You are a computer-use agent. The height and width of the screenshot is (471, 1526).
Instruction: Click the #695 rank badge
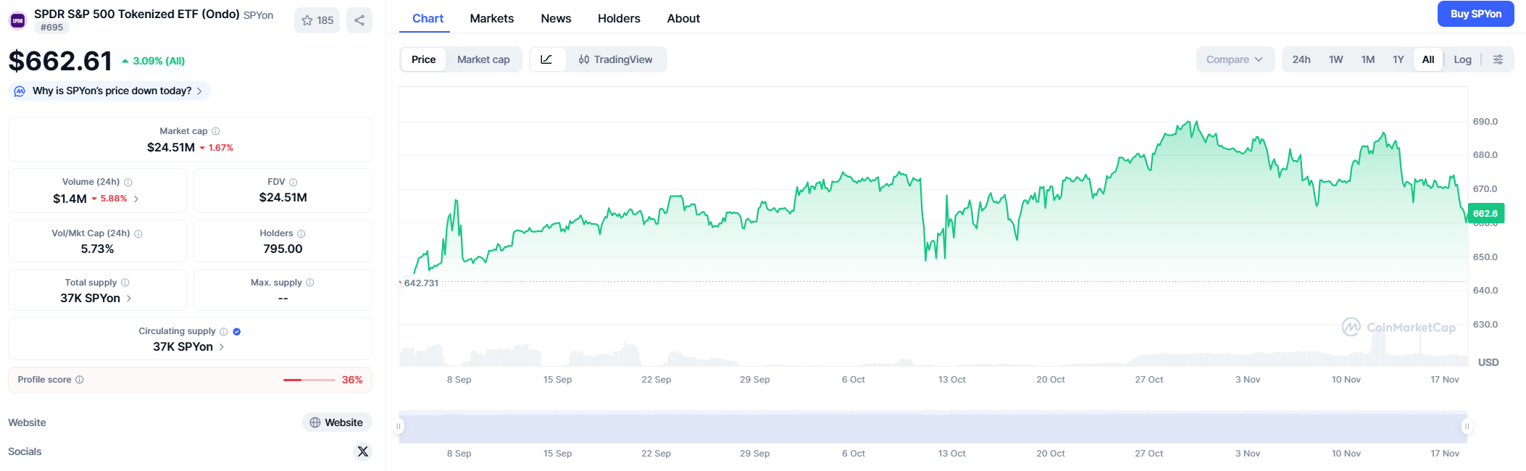point(51,28)
